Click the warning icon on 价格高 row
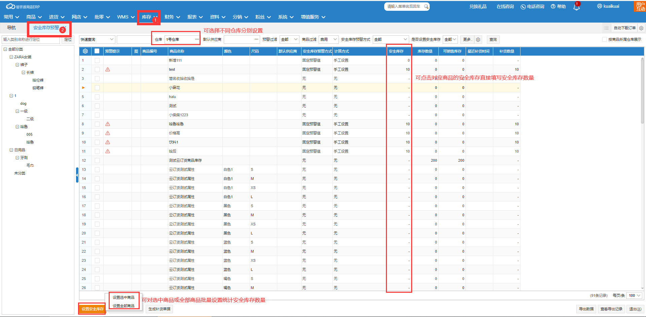The height and width of the screenshot is (317, 646). pos(108,133)
